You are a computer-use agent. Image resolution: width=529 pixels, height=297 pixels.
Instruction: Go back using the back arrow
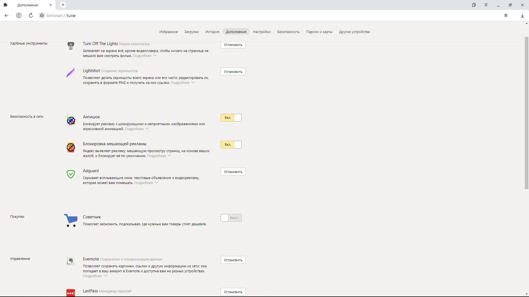click(x=7, y=16)
